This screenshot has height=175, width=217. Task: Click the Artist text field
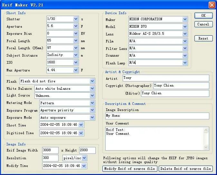pos(166,78)
